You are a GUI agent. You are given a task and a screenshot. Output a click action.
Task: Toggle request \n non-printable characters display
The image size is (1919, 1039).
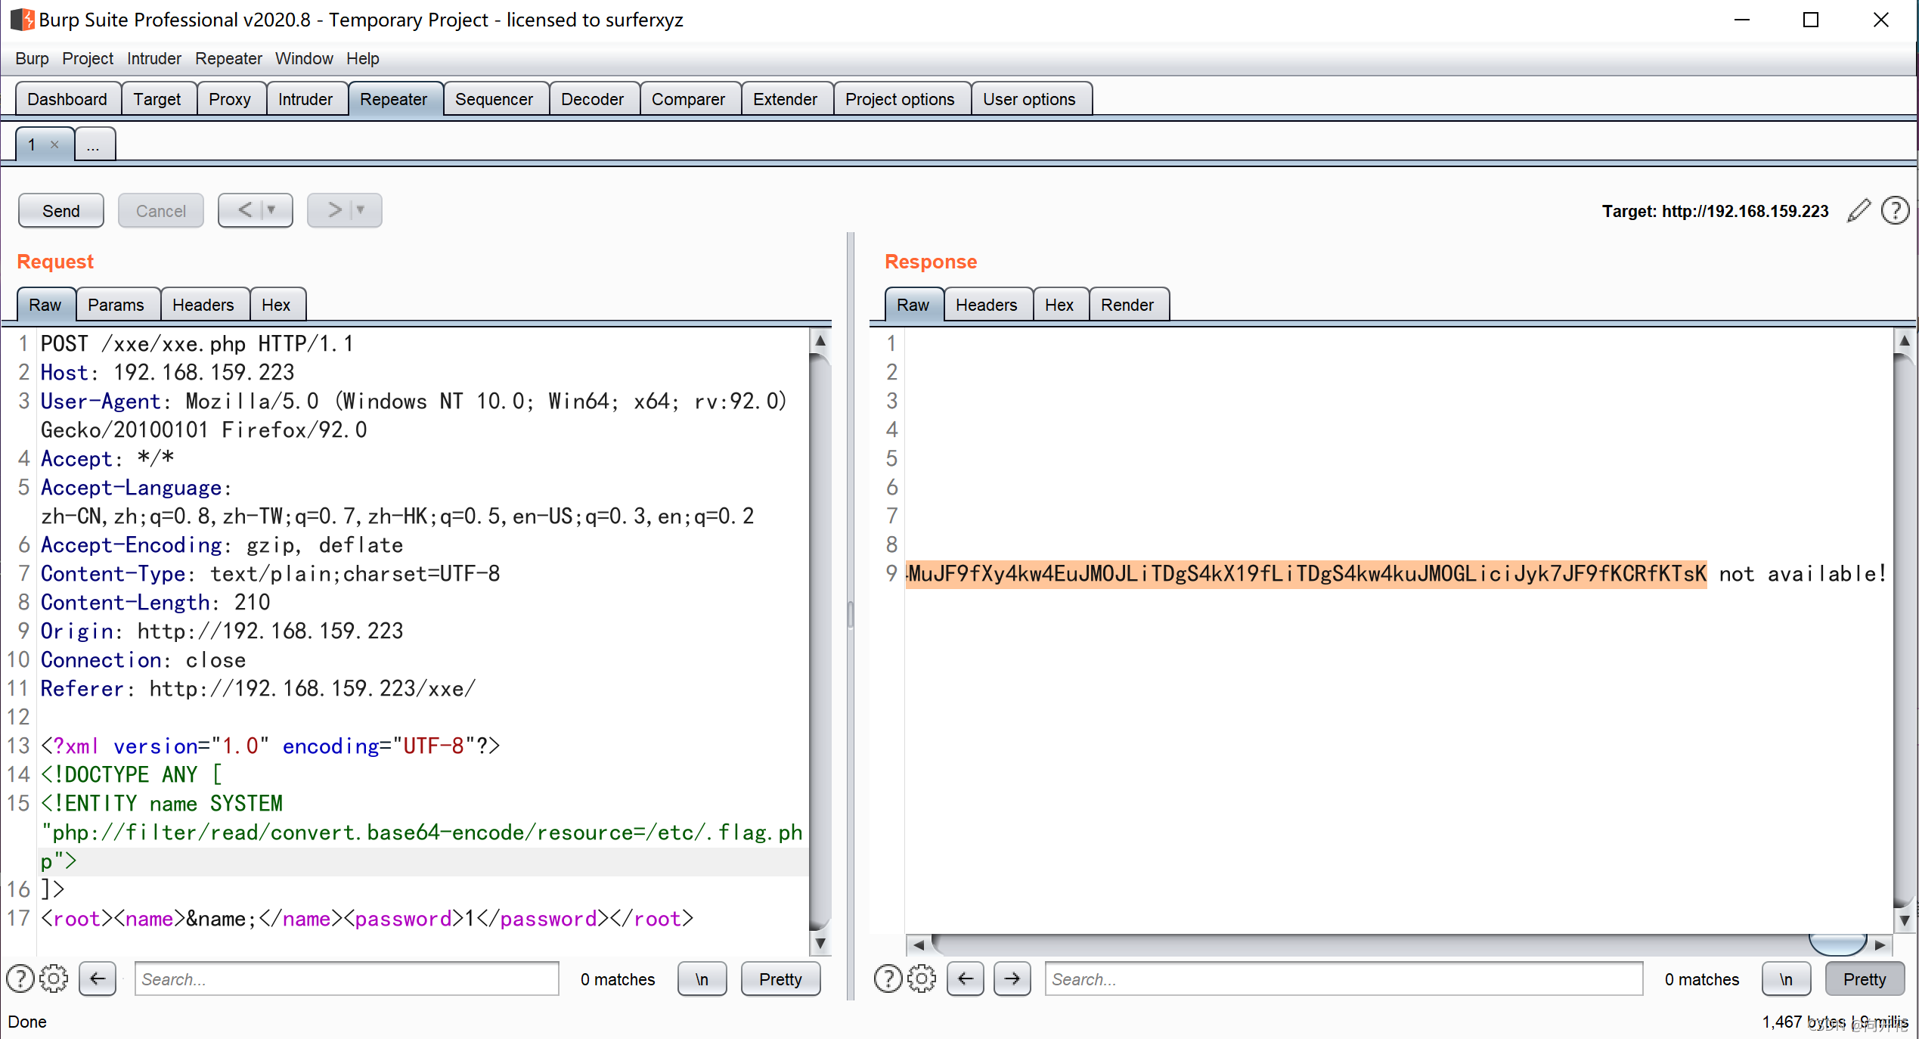click(x=702, y=979)
